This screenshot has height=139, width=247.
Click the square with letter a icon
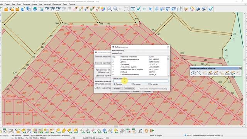tap(179, 9)
